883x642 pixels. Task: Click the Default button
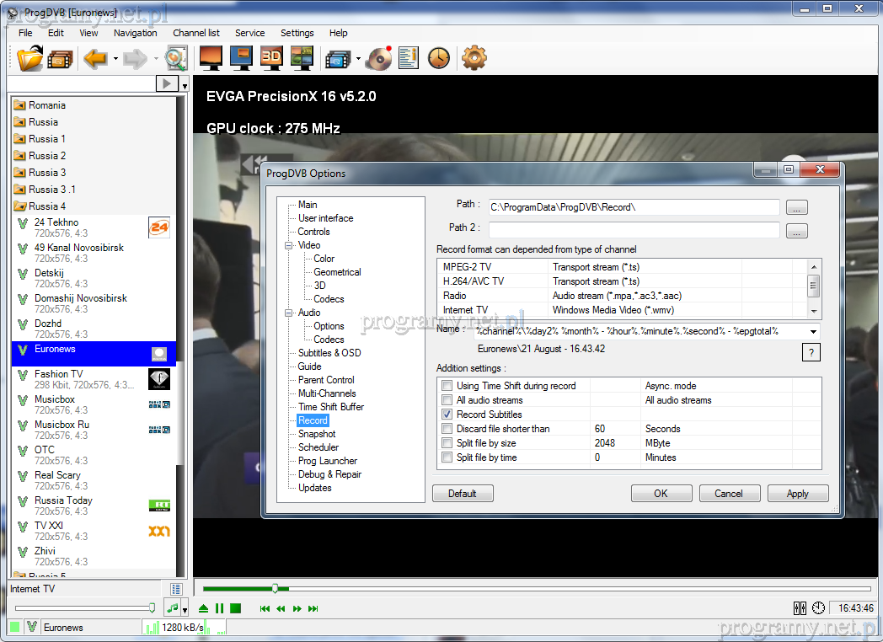tap(462, 494)
